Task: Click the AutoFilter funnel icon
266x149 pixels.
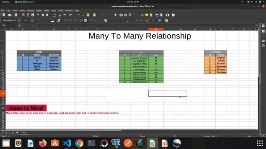Action: (x=116, y=15)
